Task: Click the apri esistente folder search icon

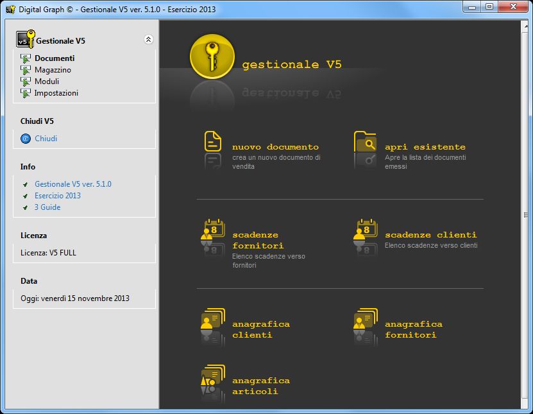Action: point(365,141)
